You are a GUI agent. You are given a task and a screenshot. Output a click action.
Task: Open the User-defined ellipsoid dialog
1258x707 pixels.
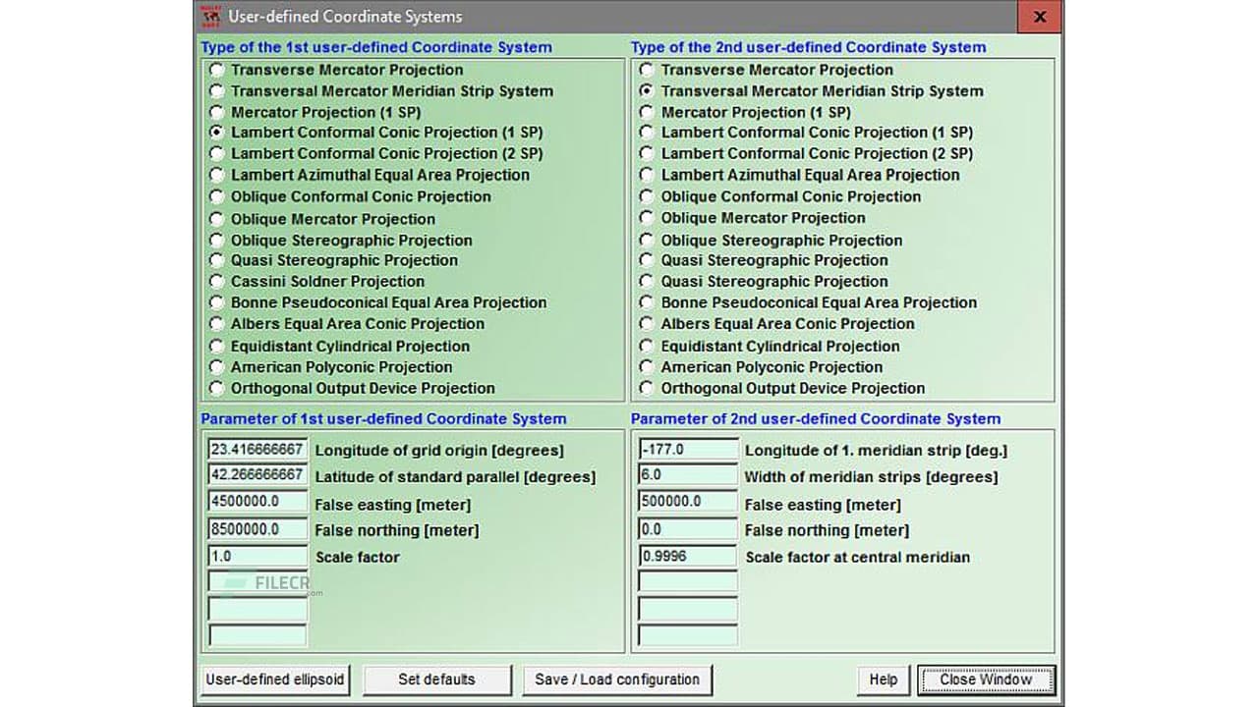(x=274, y=679)
